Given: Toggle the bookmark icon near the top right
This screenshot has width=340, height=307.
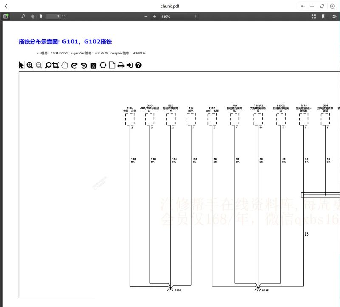Looking at the screenshot, I should pos(323,16).
